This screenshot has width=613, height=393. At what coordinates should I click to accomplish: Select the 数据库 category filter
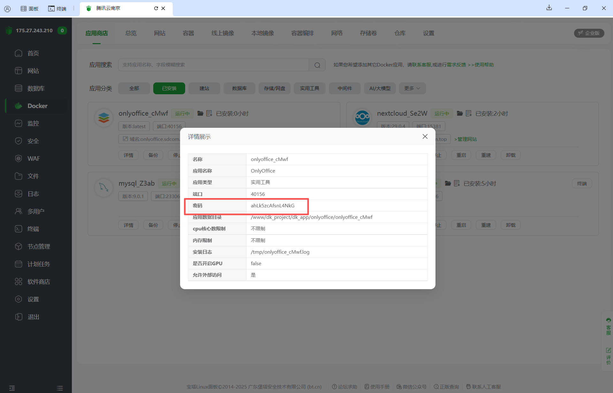(239, 89)
